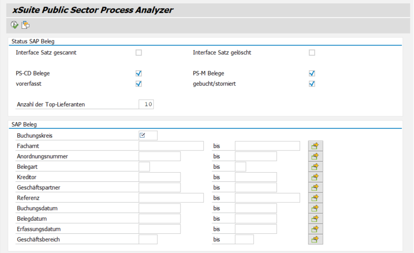Image resolution: width=414 pixels, height=253 pixels.
Task: Click the Anzahl der Top-Lieferanten field
Action: (146, 104)
